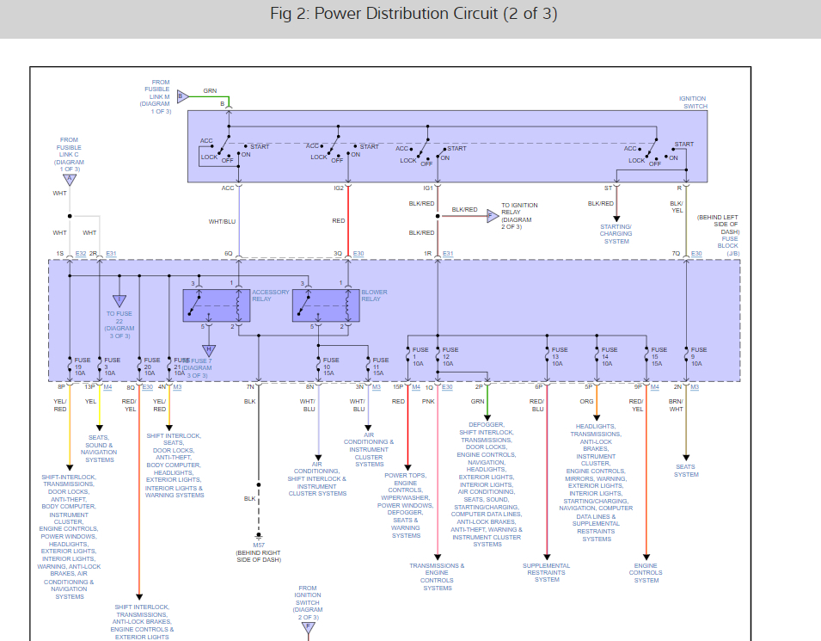Click the 'STARTING/CHARGING SYSTEM' text

(616, 234)
